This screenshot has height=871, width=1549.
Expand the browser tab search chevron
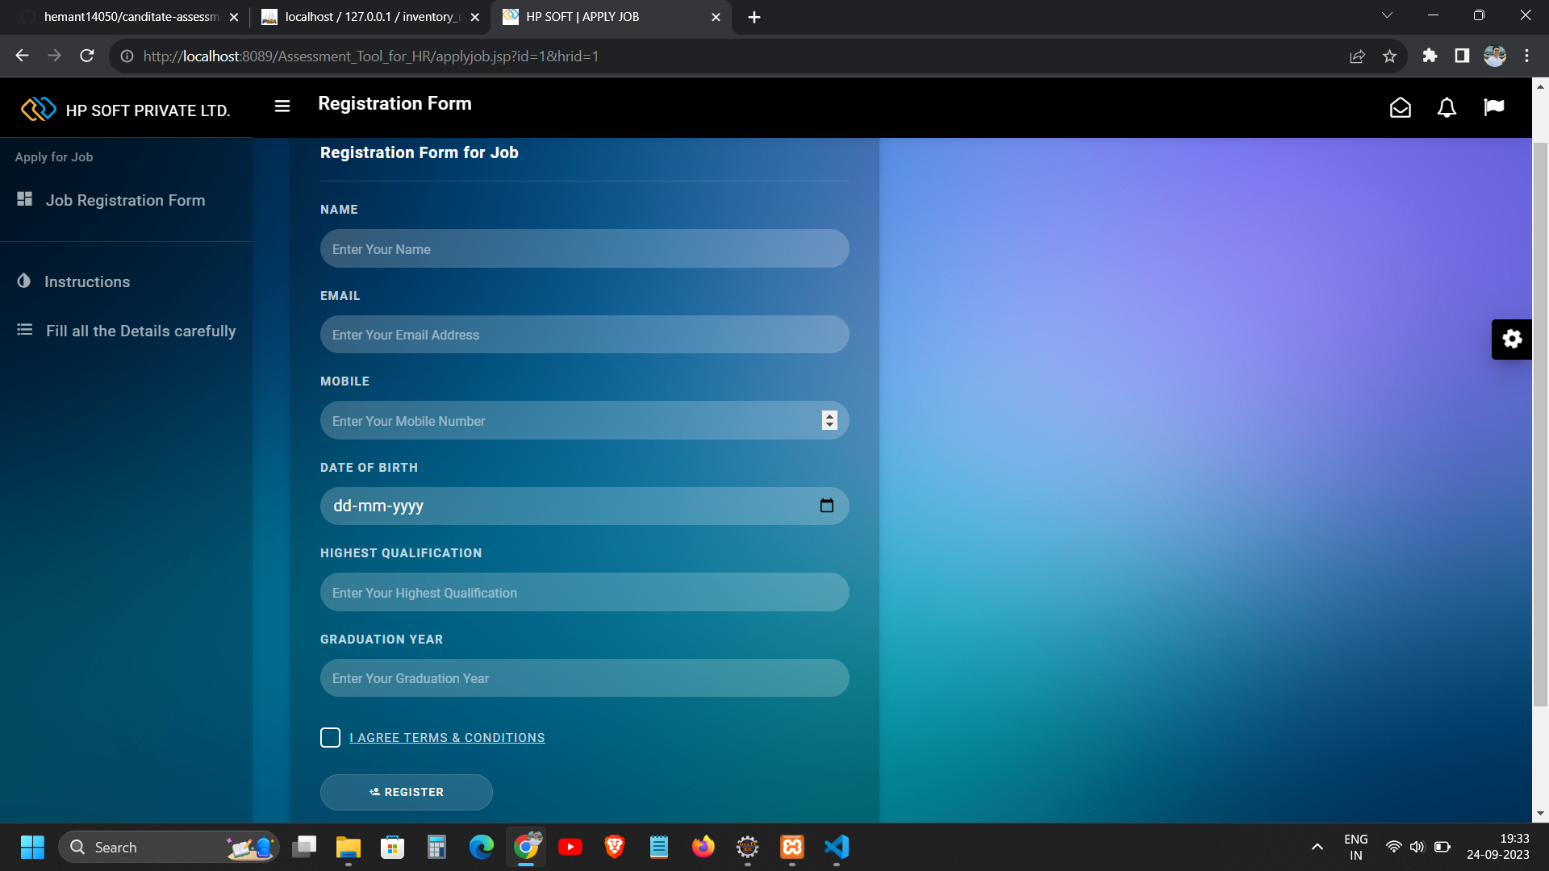click(x=1387, y=16)
